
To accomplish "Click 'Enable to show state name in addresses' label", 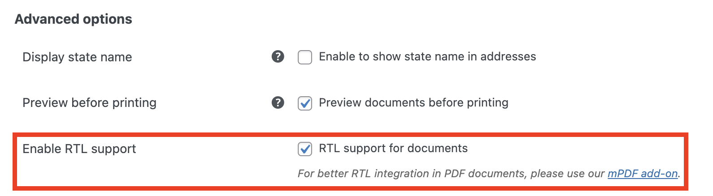I will pyautogui.click(x=427, y=57).
